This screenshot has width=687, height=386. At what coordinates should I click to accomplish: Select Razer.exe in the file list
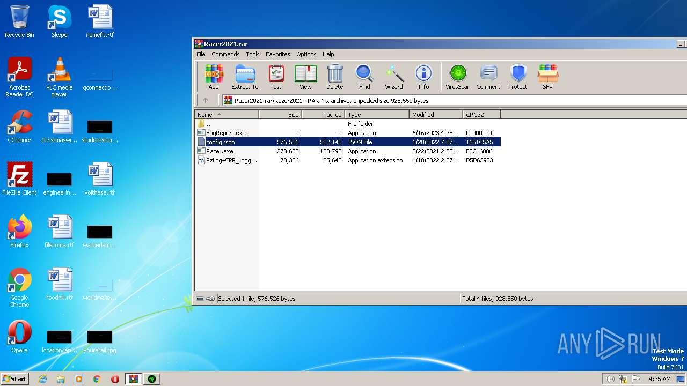coord(347,151)
